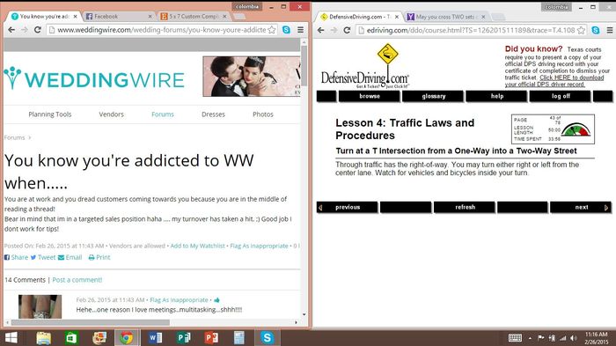Open the glossary on DefensiveDriving

coord(433,96)
